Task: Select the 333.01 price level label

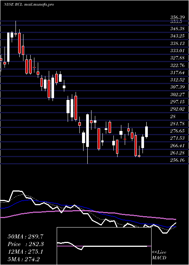Action: (177, 51)
